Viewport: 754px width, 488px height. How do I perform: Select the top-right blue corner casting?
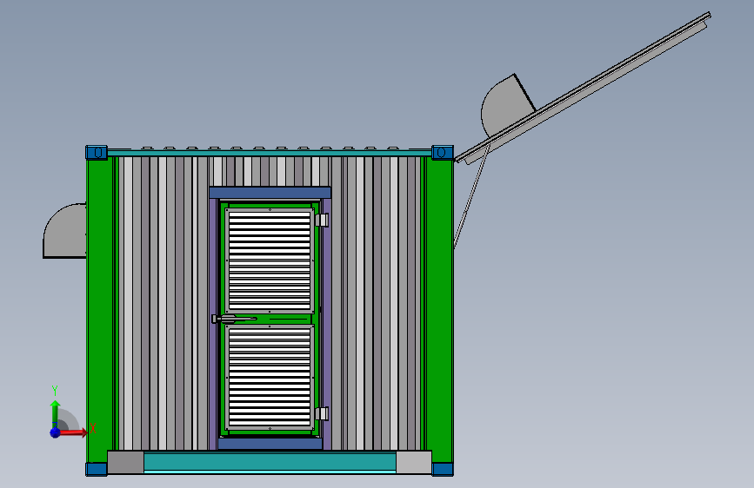[x=443, y=153]
